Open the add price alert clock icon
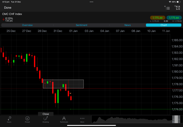Screen dimensions: 183x127 177,8
